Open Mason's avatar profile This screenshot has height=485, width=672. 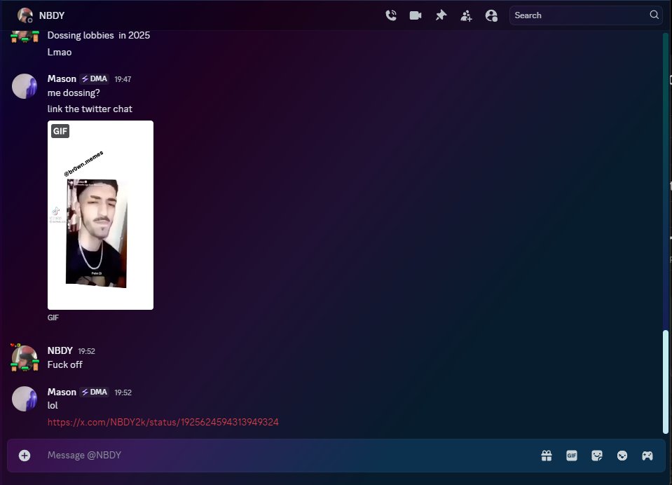25,399
